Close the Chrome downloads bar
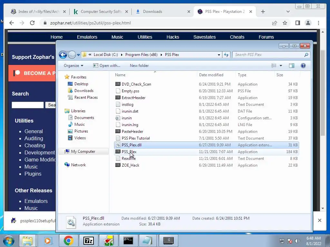 (319, 220)
